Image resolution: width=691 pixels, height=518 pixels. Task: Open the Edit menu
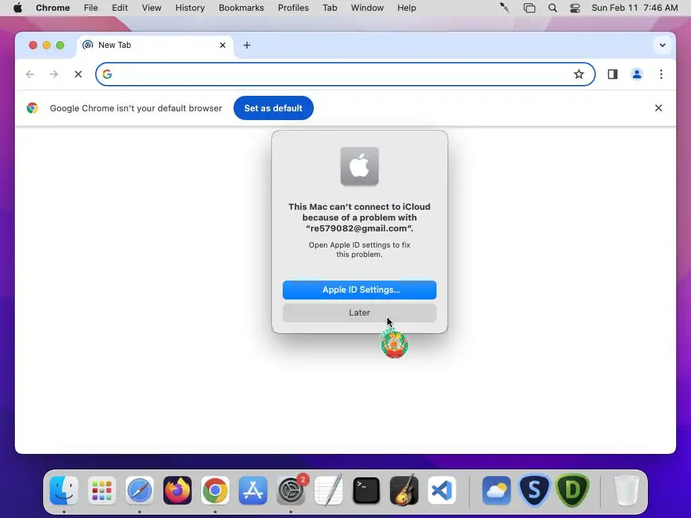click(x=119, y=8)
